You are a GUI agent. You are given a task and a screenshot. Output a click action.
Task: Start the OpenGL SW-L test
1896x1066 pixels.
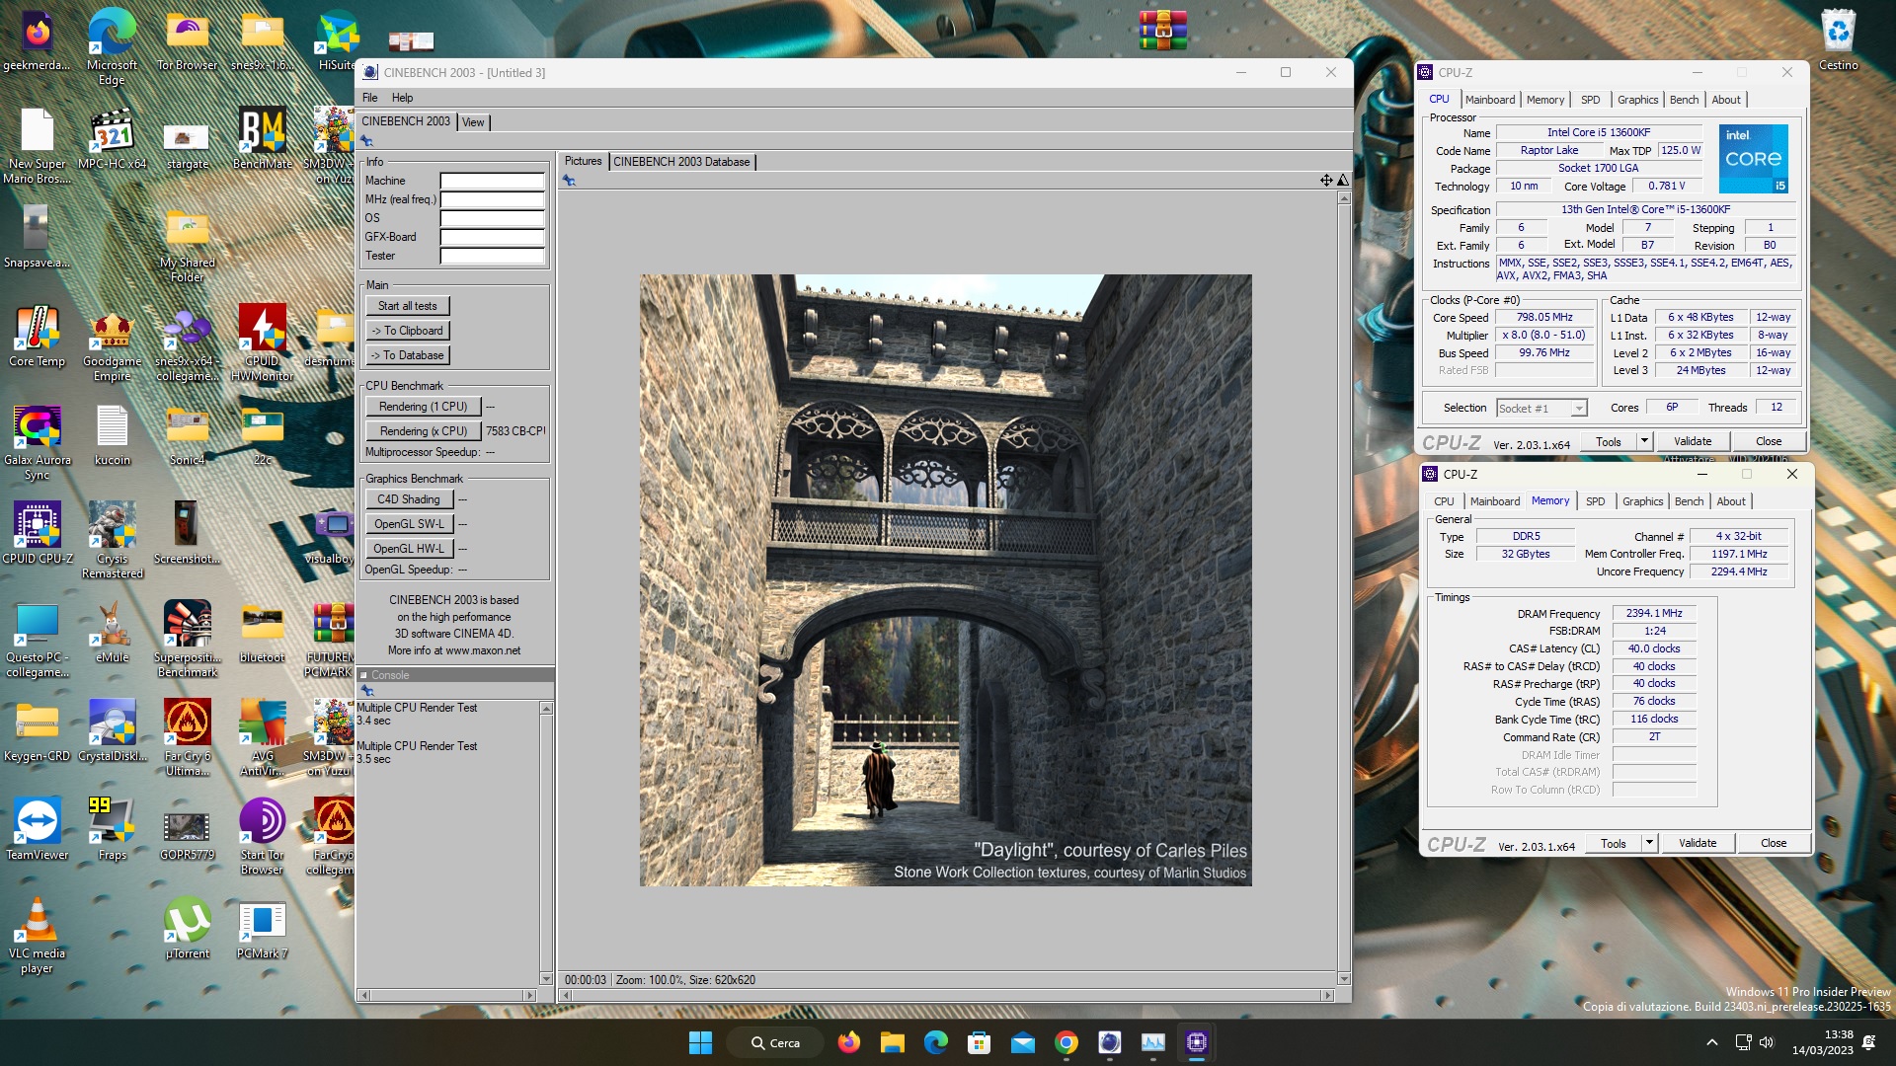point(408,524)
